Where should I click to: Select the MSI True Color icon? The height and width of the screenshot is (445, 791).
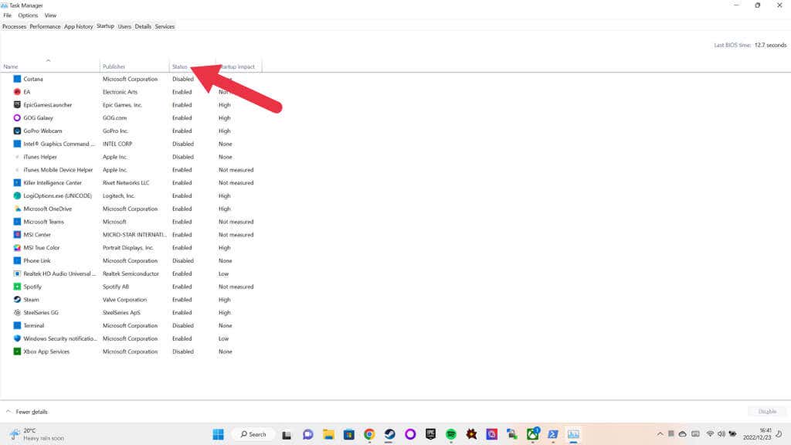(17, 248)
